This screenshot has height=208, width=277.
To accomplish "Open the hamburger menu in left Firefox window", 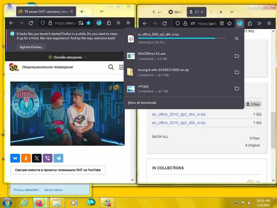I will click(x=128, y=23).
